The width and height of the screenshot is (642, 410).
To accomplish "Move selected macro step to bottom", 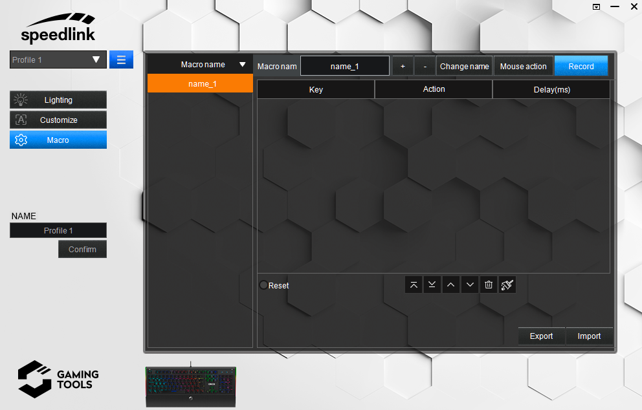I will 432,285.
